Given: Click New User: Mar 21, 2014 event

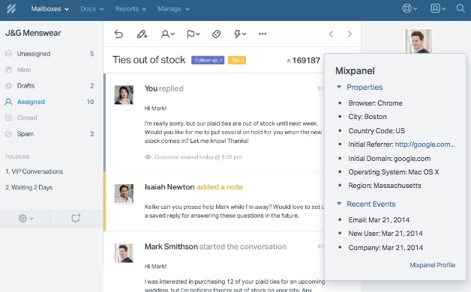Looking at the screenshot, I should tap(385, 234).
